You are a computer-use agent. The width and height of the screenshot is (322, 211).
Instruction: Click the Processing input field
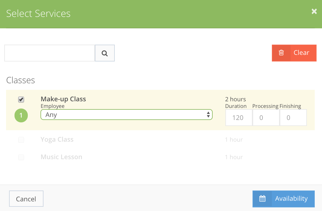(x=266, y=118)
